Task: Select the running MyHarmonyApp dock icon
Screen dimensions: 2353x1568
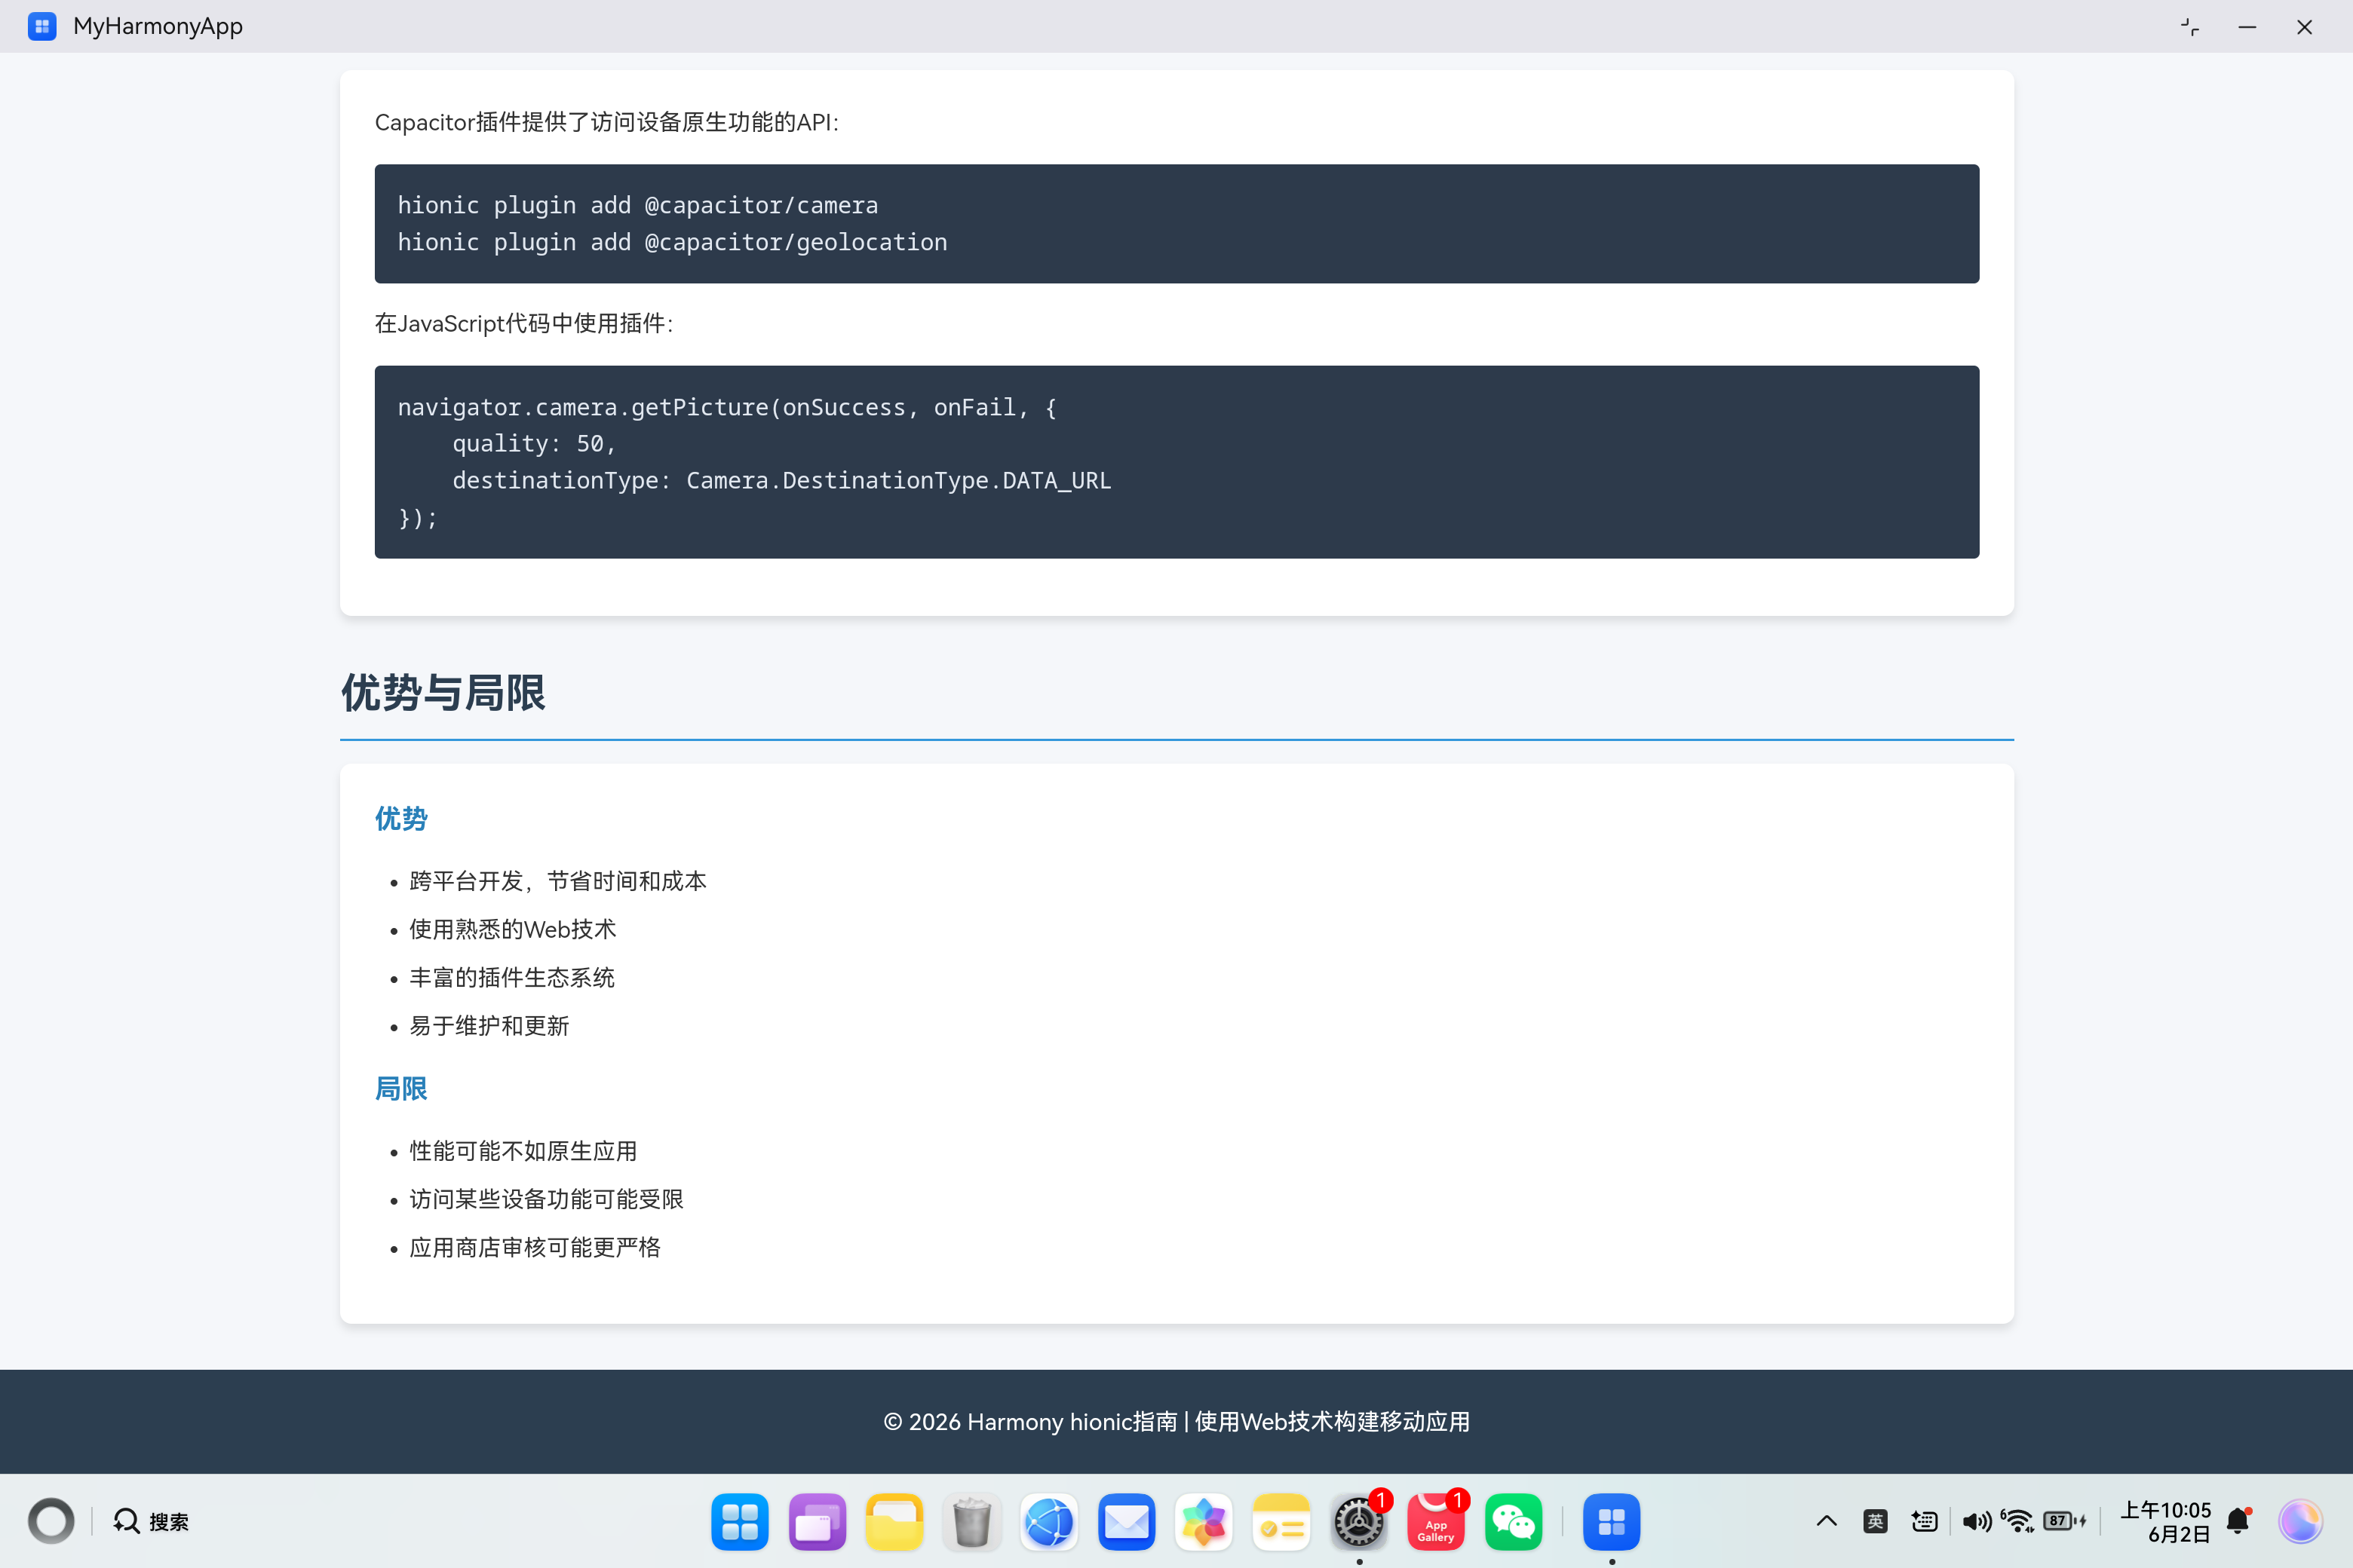Action: [1611, 1521]
